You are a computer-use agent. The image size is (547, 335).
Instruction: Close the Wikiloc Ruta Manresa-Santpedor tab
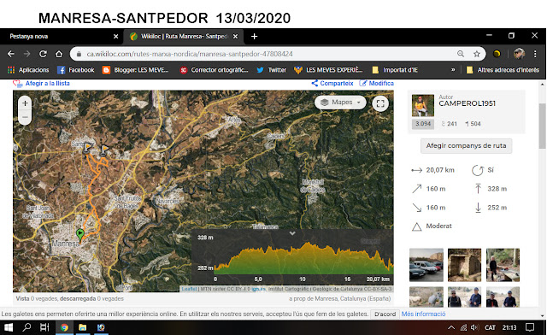pyautogui.click(x=236, y=36)
